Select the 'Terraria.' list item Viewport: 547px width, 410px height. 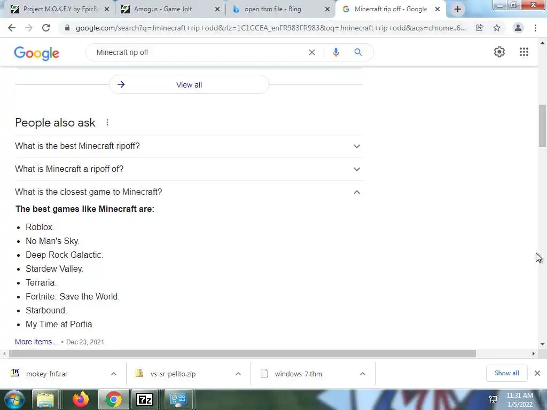[41, 283]
